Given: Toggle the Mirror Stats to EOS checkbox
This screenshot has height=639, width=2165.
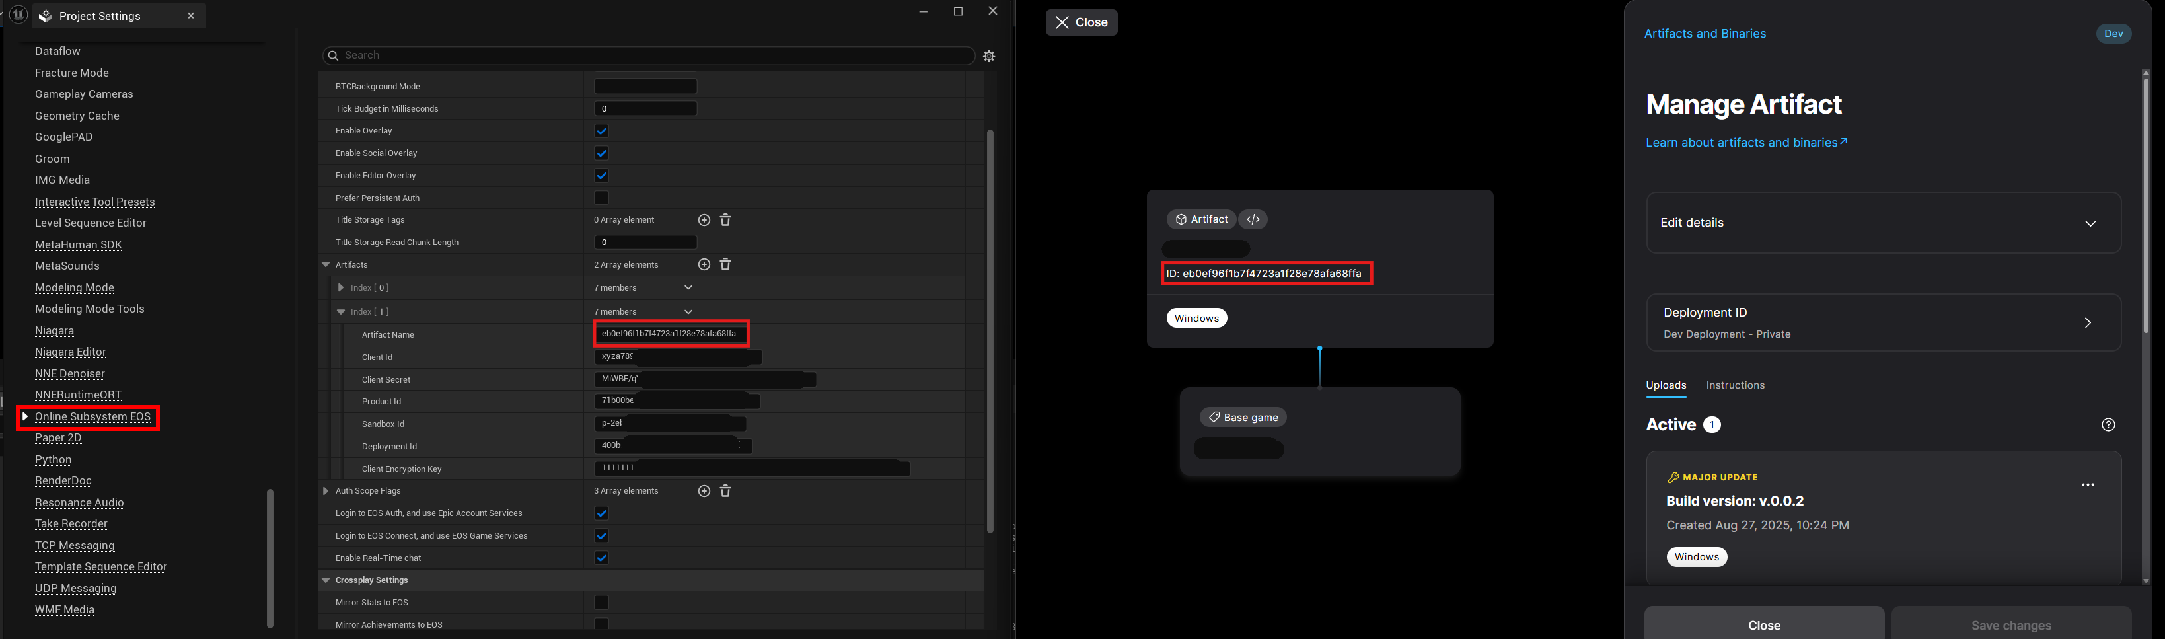Looking at the screenshot, I should [601, 602].
